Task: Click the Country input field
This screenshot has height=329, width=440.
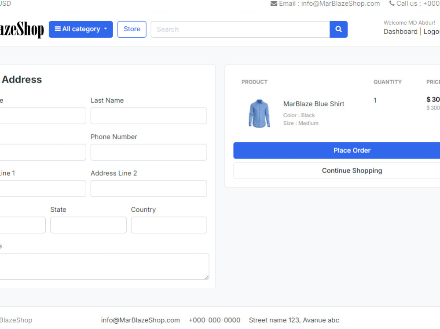Action: coord(169,225)
